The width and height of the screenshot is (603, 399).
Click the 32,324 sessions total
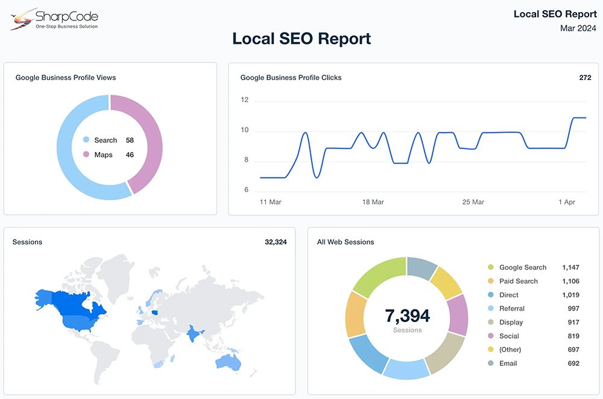pyautogui.click(x=276, y=242)
